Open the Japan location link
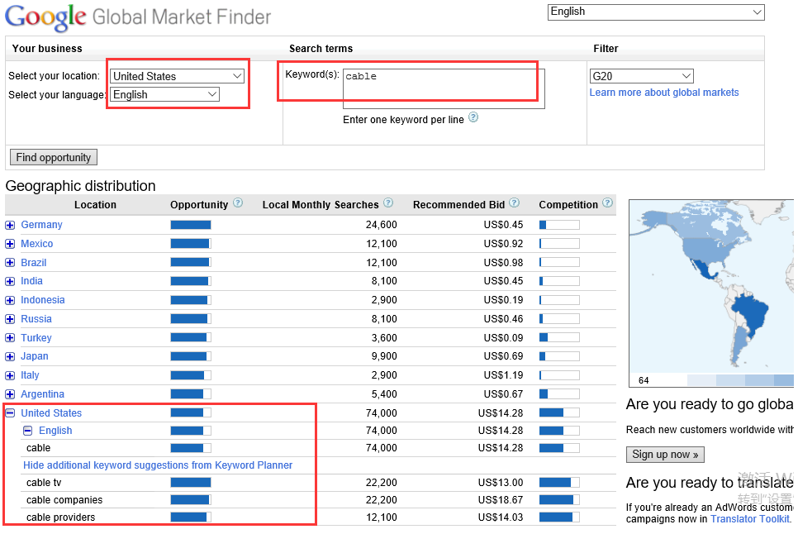This screenshot has width=798, height=534. point(35,356)
